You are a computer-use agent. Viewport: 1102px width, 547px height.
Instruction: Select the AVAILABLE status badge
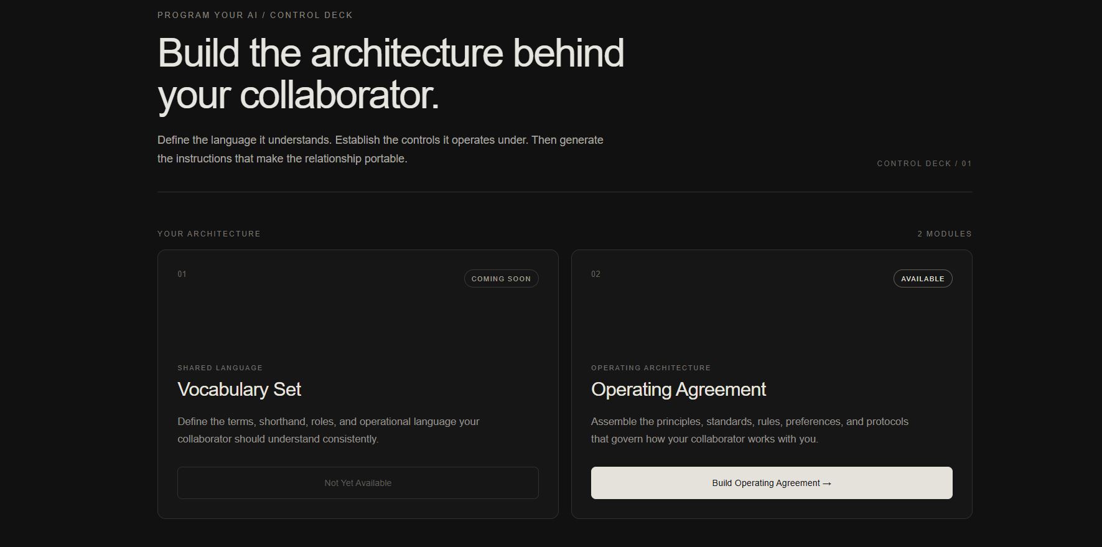[923, 279]
